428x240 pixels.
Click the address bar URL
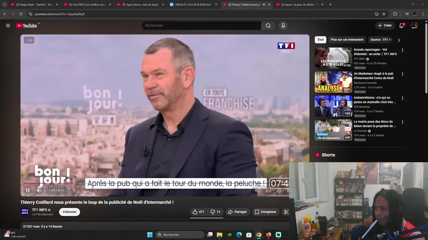60,14
